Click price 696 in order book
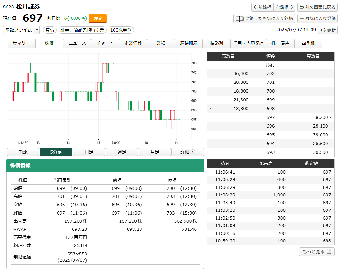Viewport: 340px width, 273px height. tap(271, 126)
